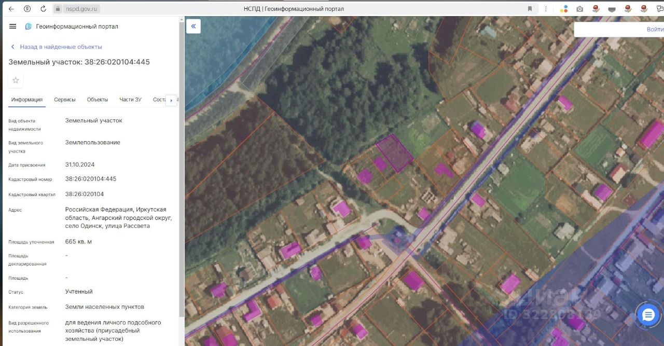Image resolution: width=664 pixels, height=346 pixels.
Task: Click the label "Вид разрешенного использования"
Action: tap(29, 327)
